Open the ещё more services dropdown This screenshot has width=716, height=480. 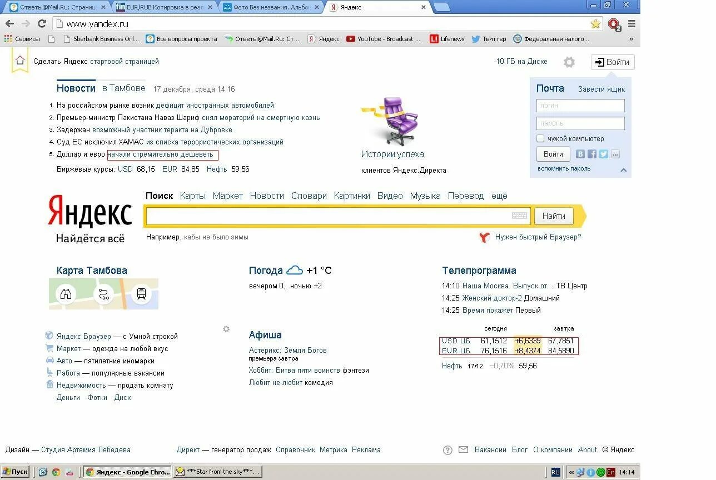pos(499,196)
